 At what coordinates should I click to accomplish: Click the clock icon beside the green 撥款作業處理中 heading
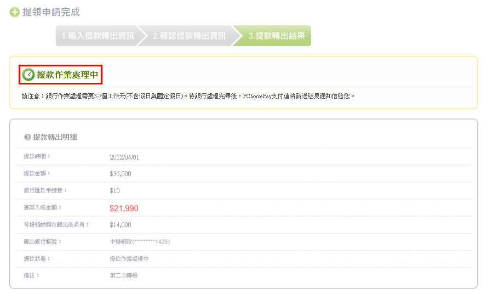tap(28, 75)
